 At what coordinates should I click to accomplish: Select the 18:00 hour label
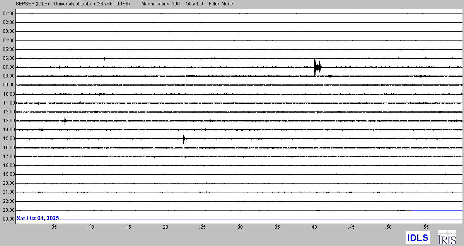coord(9,165)
